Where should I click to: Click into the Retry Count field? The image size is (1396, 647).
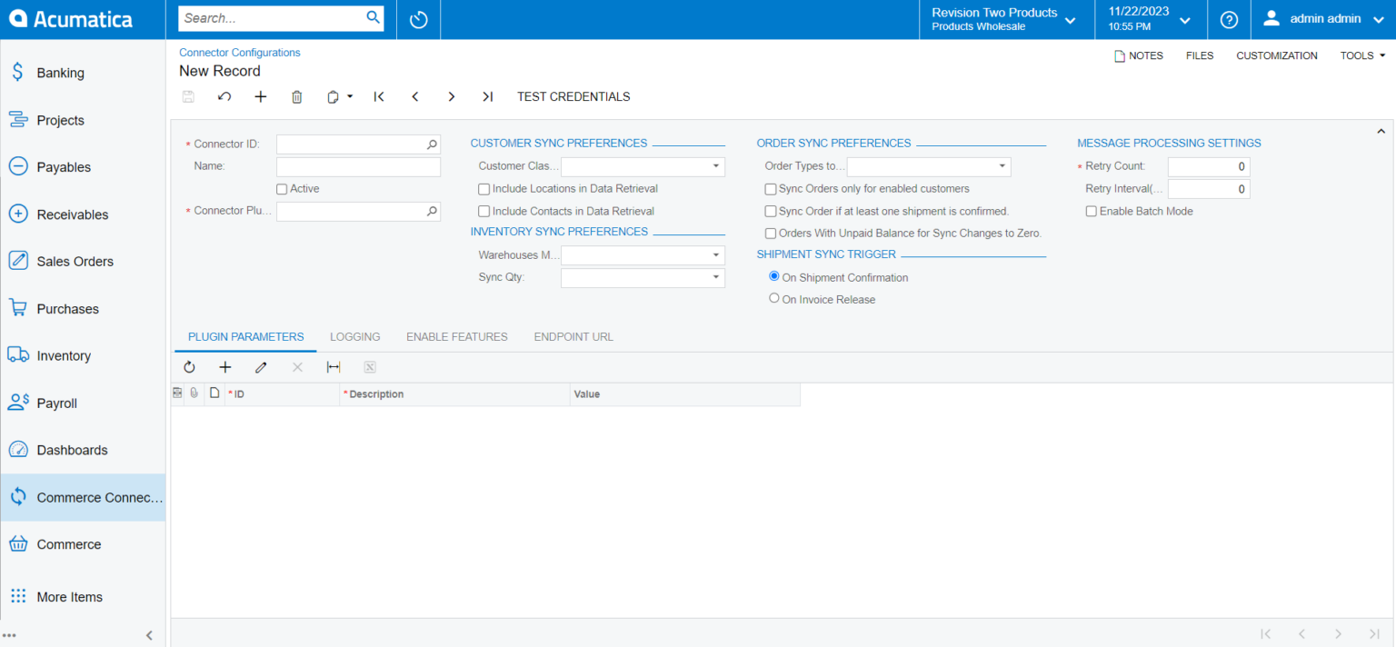1209,166
